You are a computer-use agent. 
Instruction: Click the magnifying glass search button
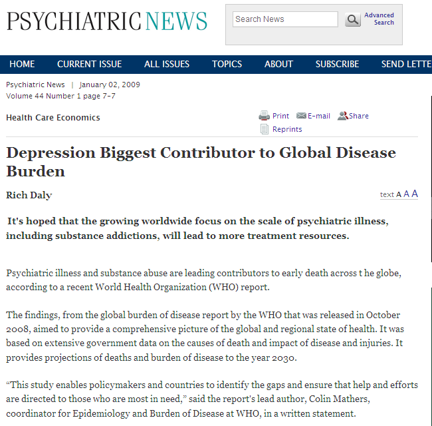353,19
